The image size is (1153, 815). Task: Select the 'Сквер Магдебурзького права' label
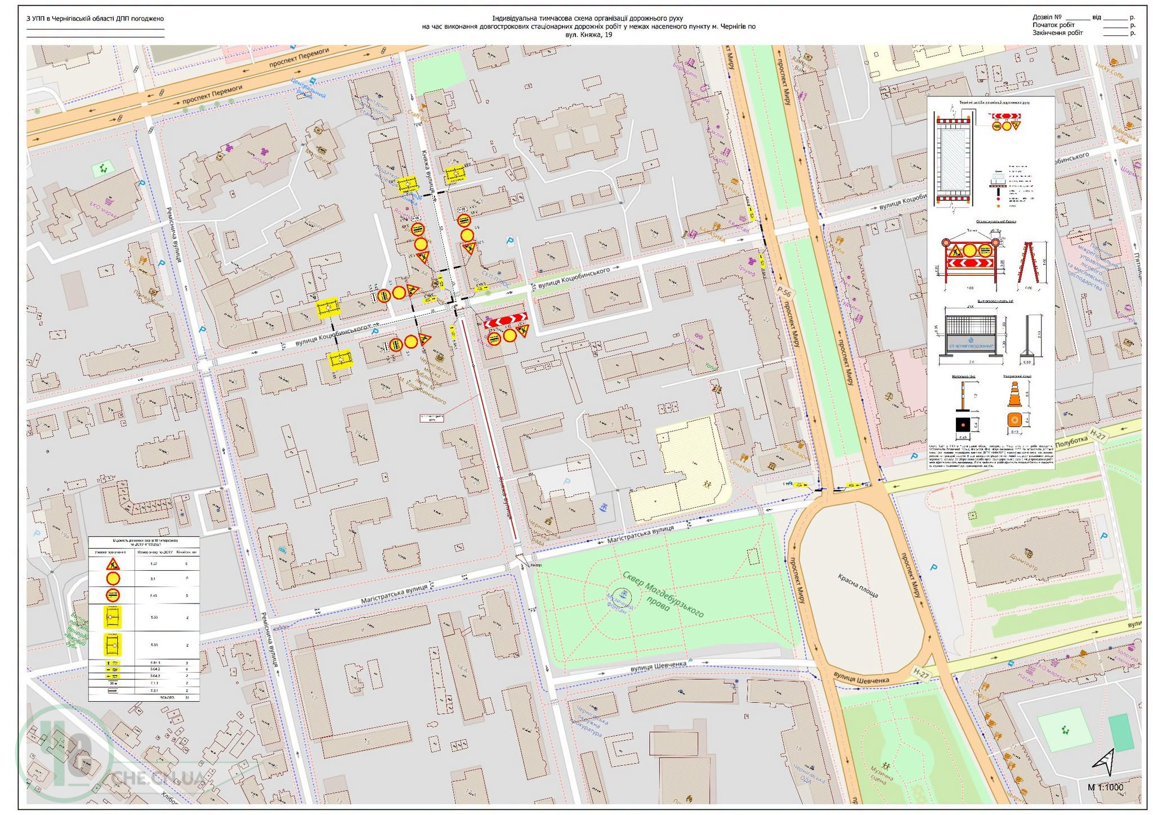[663, 595]
